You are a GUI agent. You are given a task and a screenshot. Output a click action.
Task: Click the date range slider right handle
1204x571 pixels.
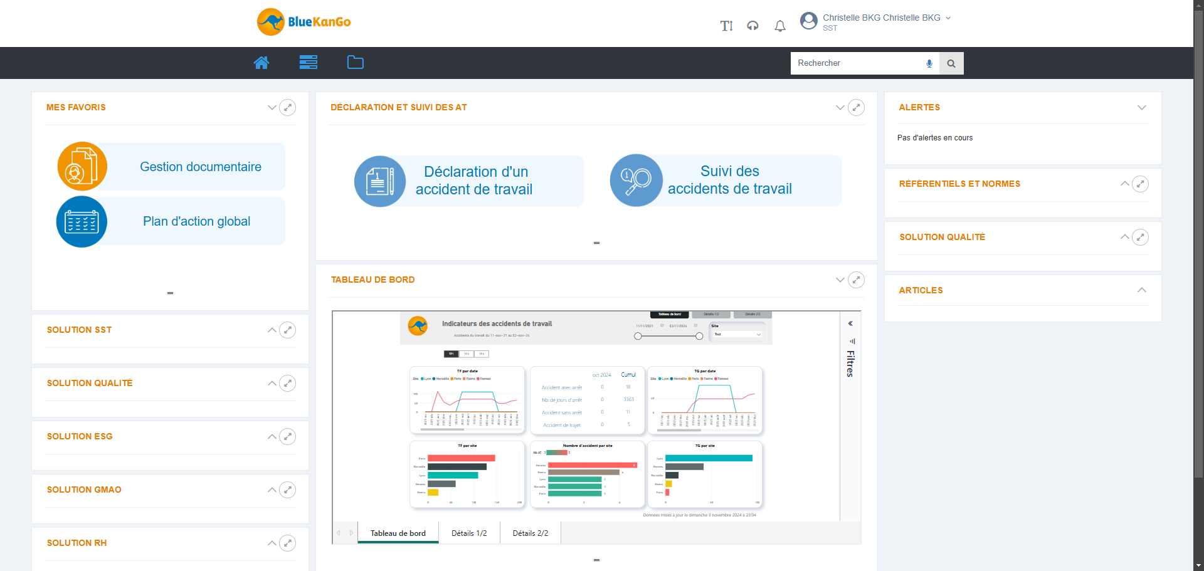pos(699,336)
